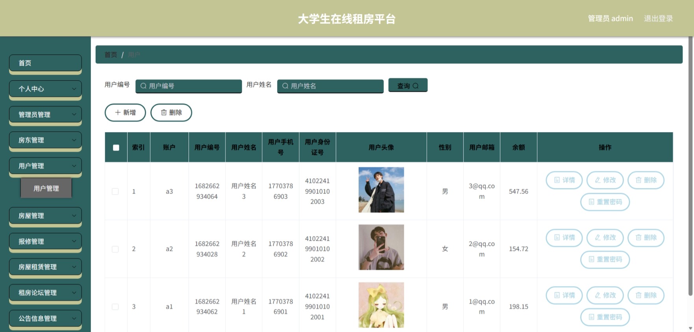Expand the 房东管理 sidebar menu
The height and width of the screenshot is (332, 694).
(45, 140)
